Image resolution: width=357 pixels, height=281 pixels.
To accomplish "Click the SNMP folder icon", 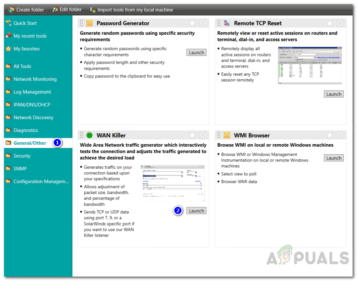I will tap(8, 168).
